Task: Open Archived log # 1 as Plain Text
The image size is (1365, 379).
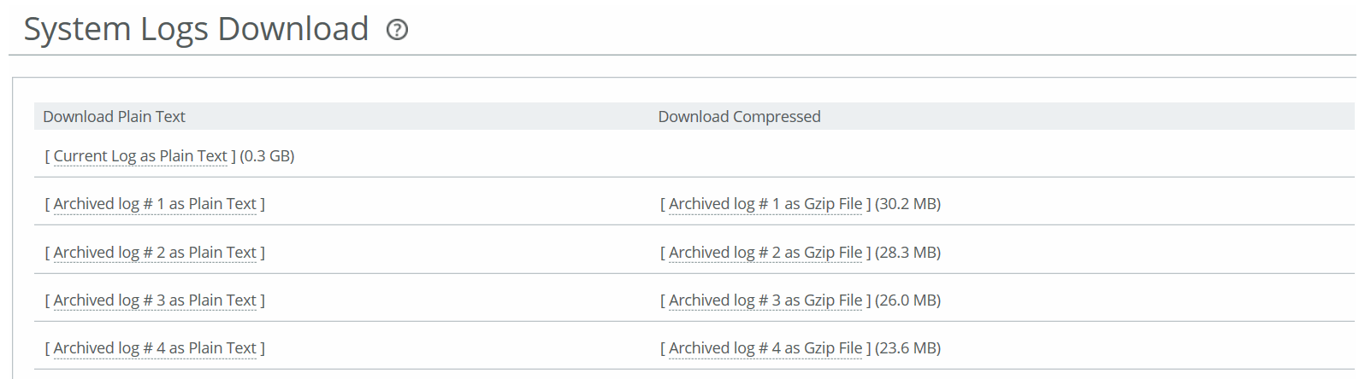Action: [x=155, y=204]
